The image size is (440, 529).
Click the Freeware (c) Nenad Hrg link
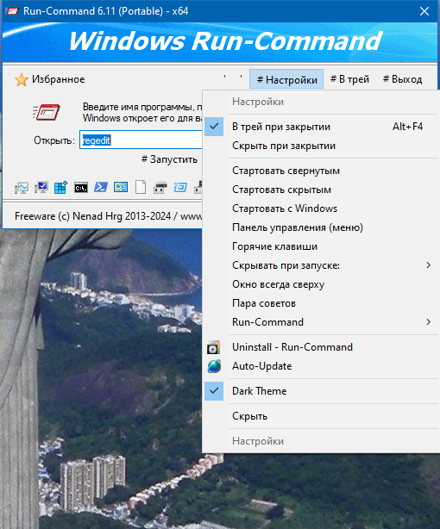108,216
